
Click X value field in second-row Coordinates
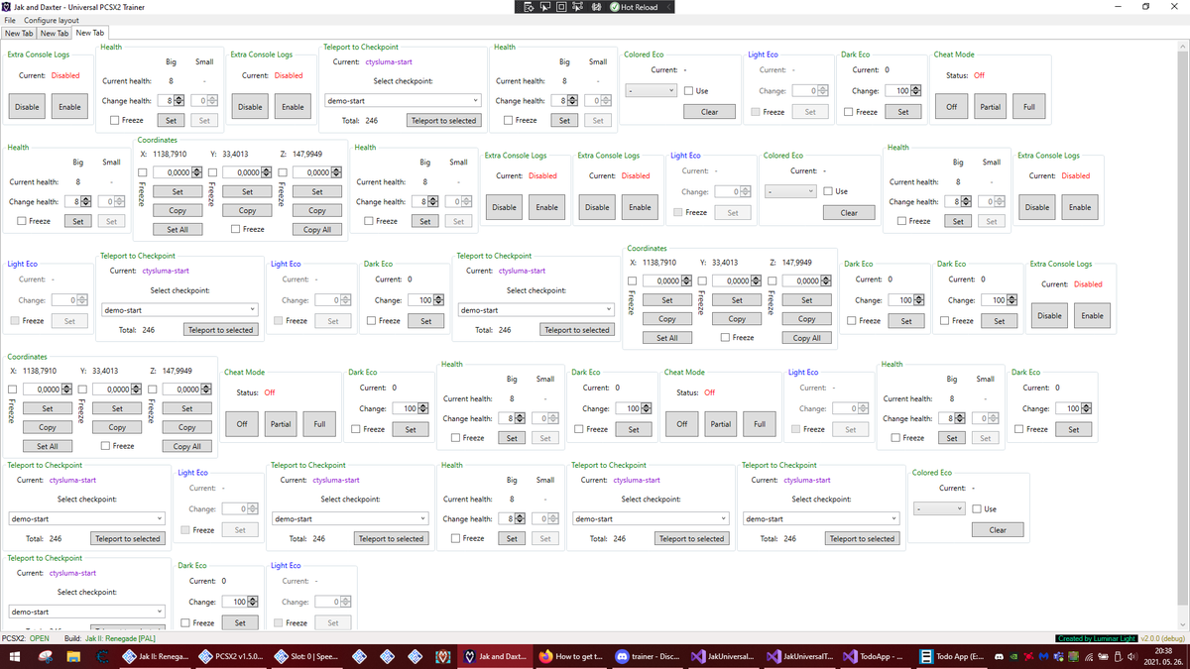click(178, 172)
